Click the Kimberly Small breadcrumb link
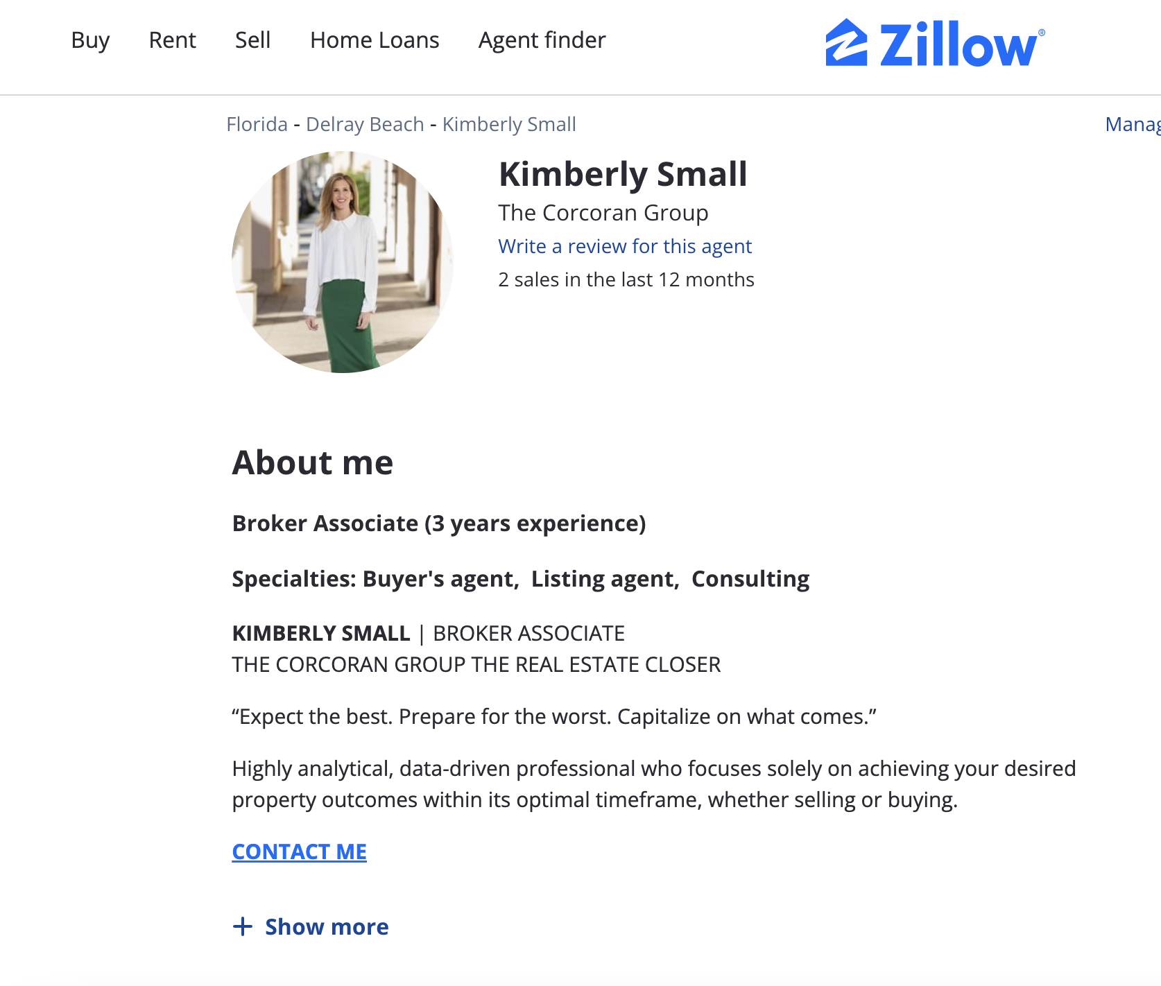 pos(509,124)
